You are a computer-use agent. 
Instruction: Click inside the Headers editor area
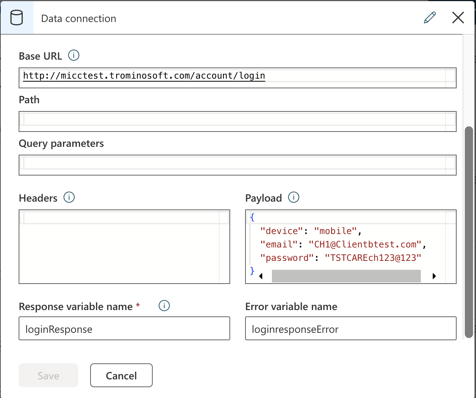point(124,246)
